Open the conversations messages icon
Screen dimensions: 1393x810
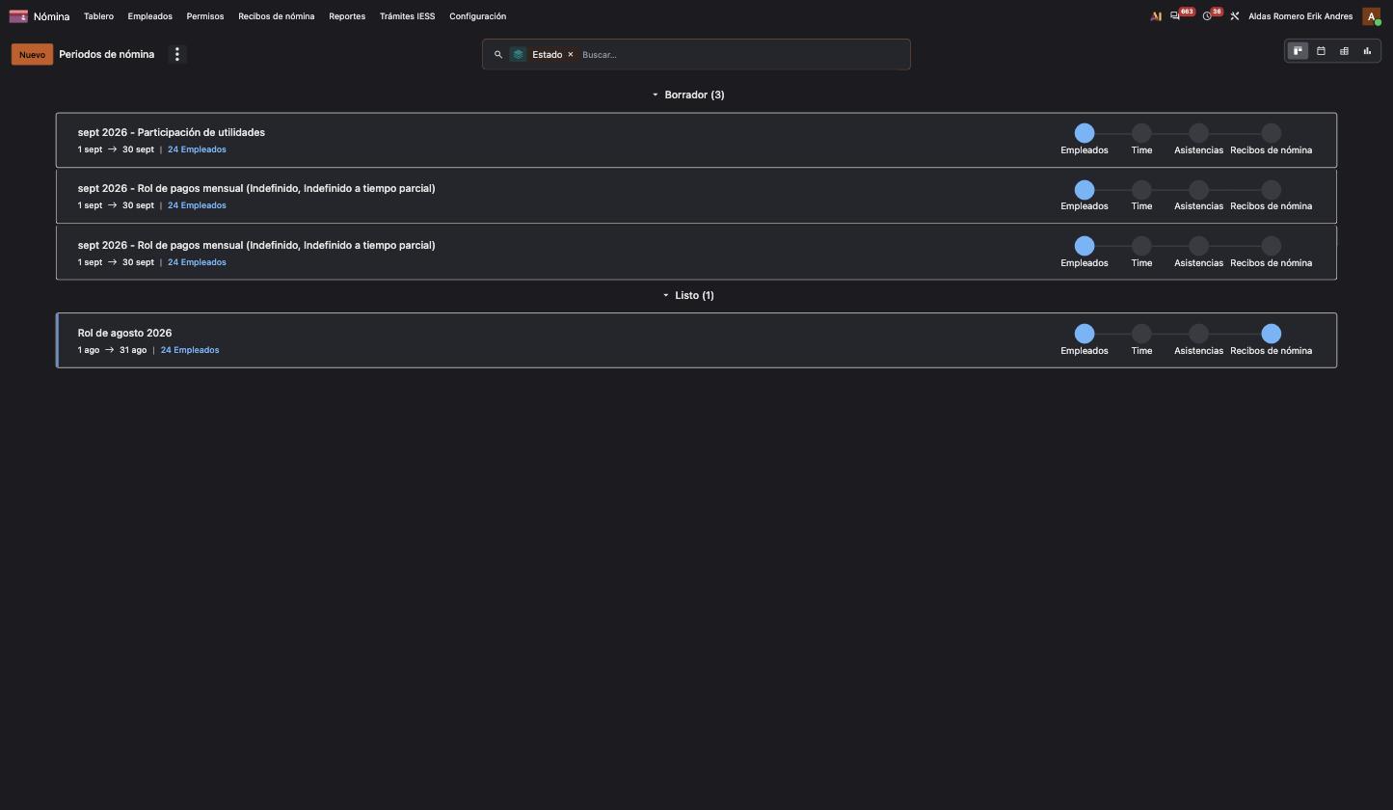coord(1175,16)
